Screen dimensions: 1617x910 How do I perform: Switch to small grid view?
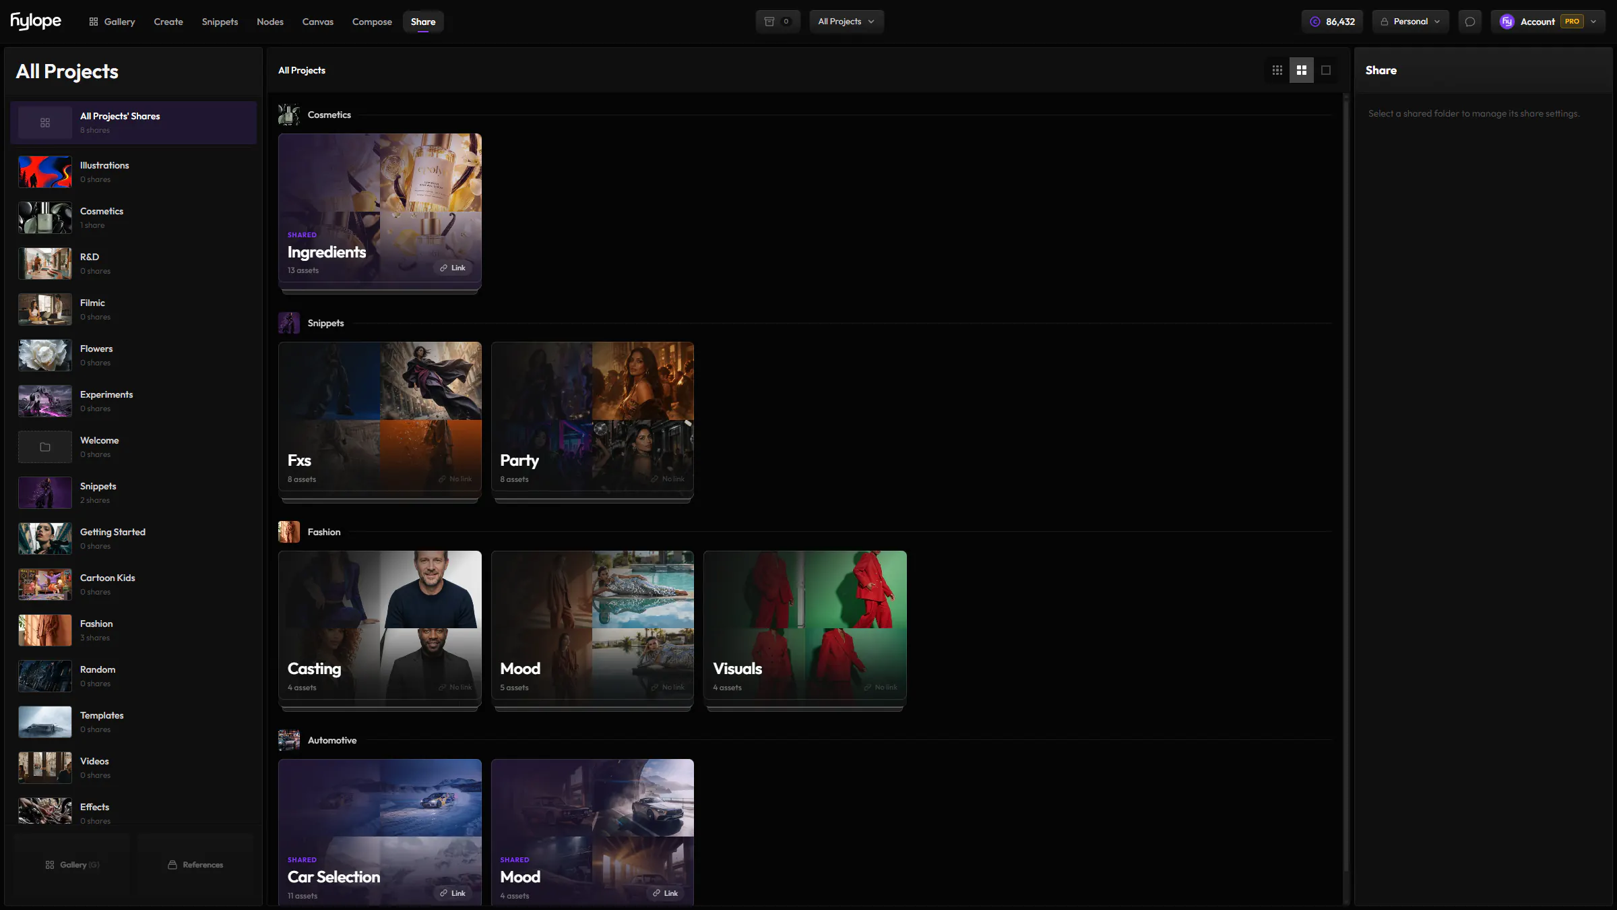(x=1277, y=70)
